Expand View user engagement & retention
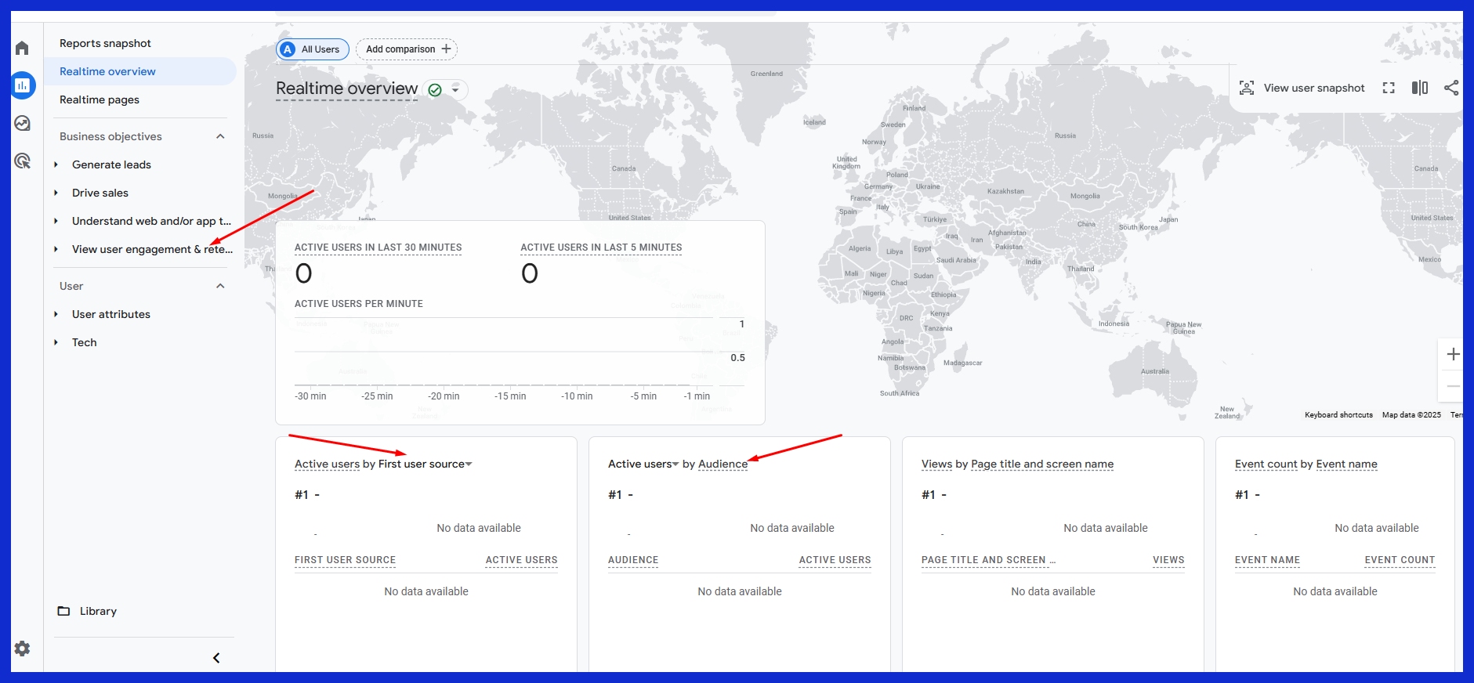 click(56, 249)
